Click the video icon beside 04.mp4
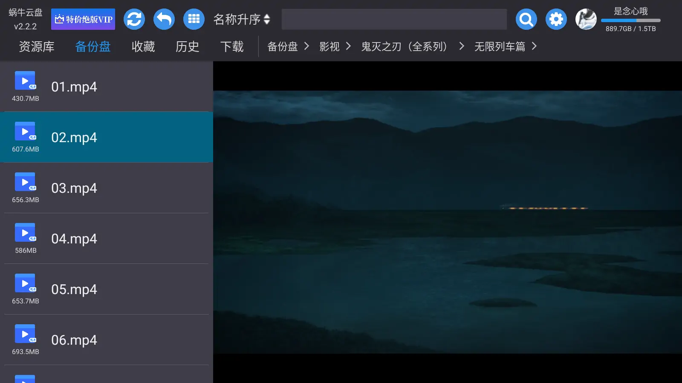The width and height of the screenshot is (682, 383). tap(25, 233)
